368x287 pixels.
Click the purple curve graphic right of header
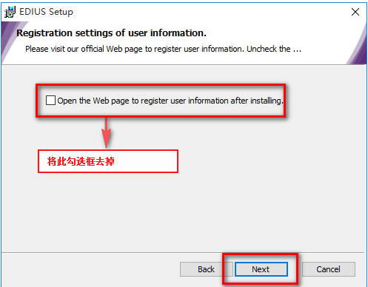pyautogui.click(x=358, y=47)
